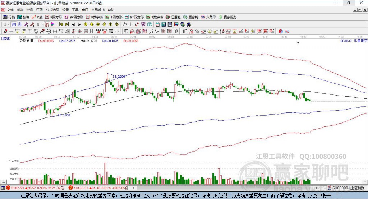Toggle the 极反 channel indicator button
Viewport: 368px width, 199px height.
47,24
